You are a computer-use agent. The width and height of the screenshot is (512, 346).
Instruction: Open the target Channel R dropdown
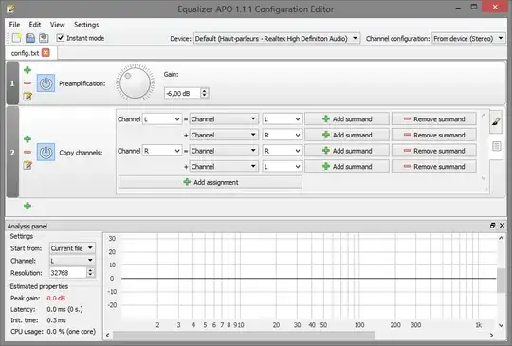(x=162, y=151)
